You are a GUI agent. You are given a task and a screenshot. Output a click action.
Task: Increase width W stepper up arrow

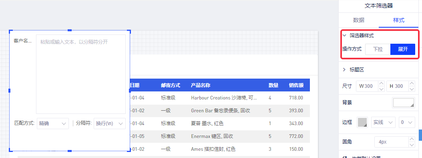pos(381,83)
